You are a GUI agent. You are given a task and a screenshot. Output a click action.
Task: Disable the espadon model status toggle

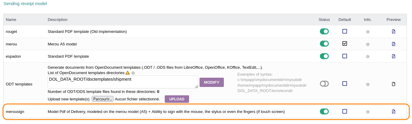click(324, 56)
